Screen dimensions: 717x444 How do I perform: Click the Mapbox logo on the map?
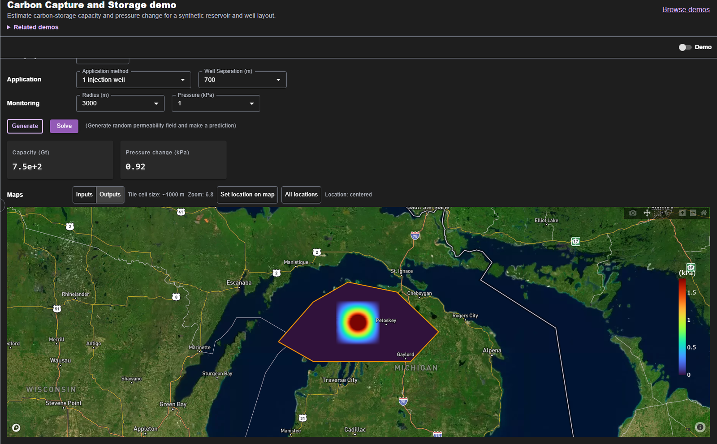click(16, 428)
